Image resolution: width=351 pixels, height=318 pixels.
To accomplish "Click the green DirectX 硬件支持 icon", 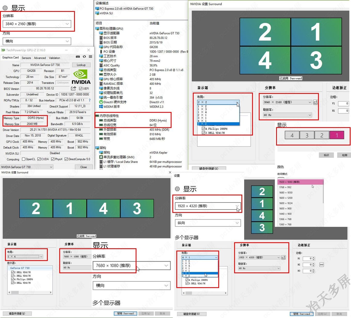I will click(101, 102).
